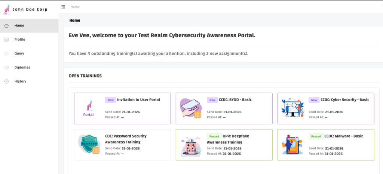The width and height of the screenshot is (383, 174).
Task: Open the Profile menu item
Action: coord(20,39)
